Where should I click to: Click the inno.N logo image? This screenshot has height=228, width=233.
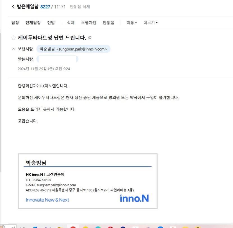tap(134, 198)
